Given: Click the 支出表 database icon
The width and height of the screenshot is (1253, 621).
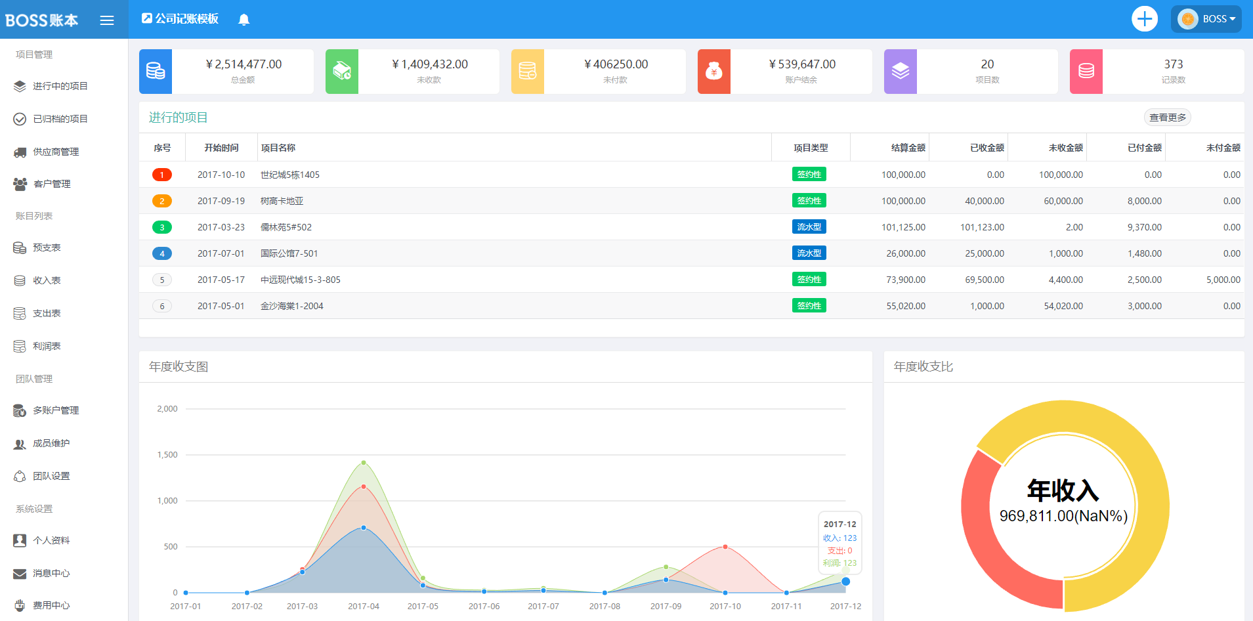Looking at the screenshot, I should pos(20,313).
